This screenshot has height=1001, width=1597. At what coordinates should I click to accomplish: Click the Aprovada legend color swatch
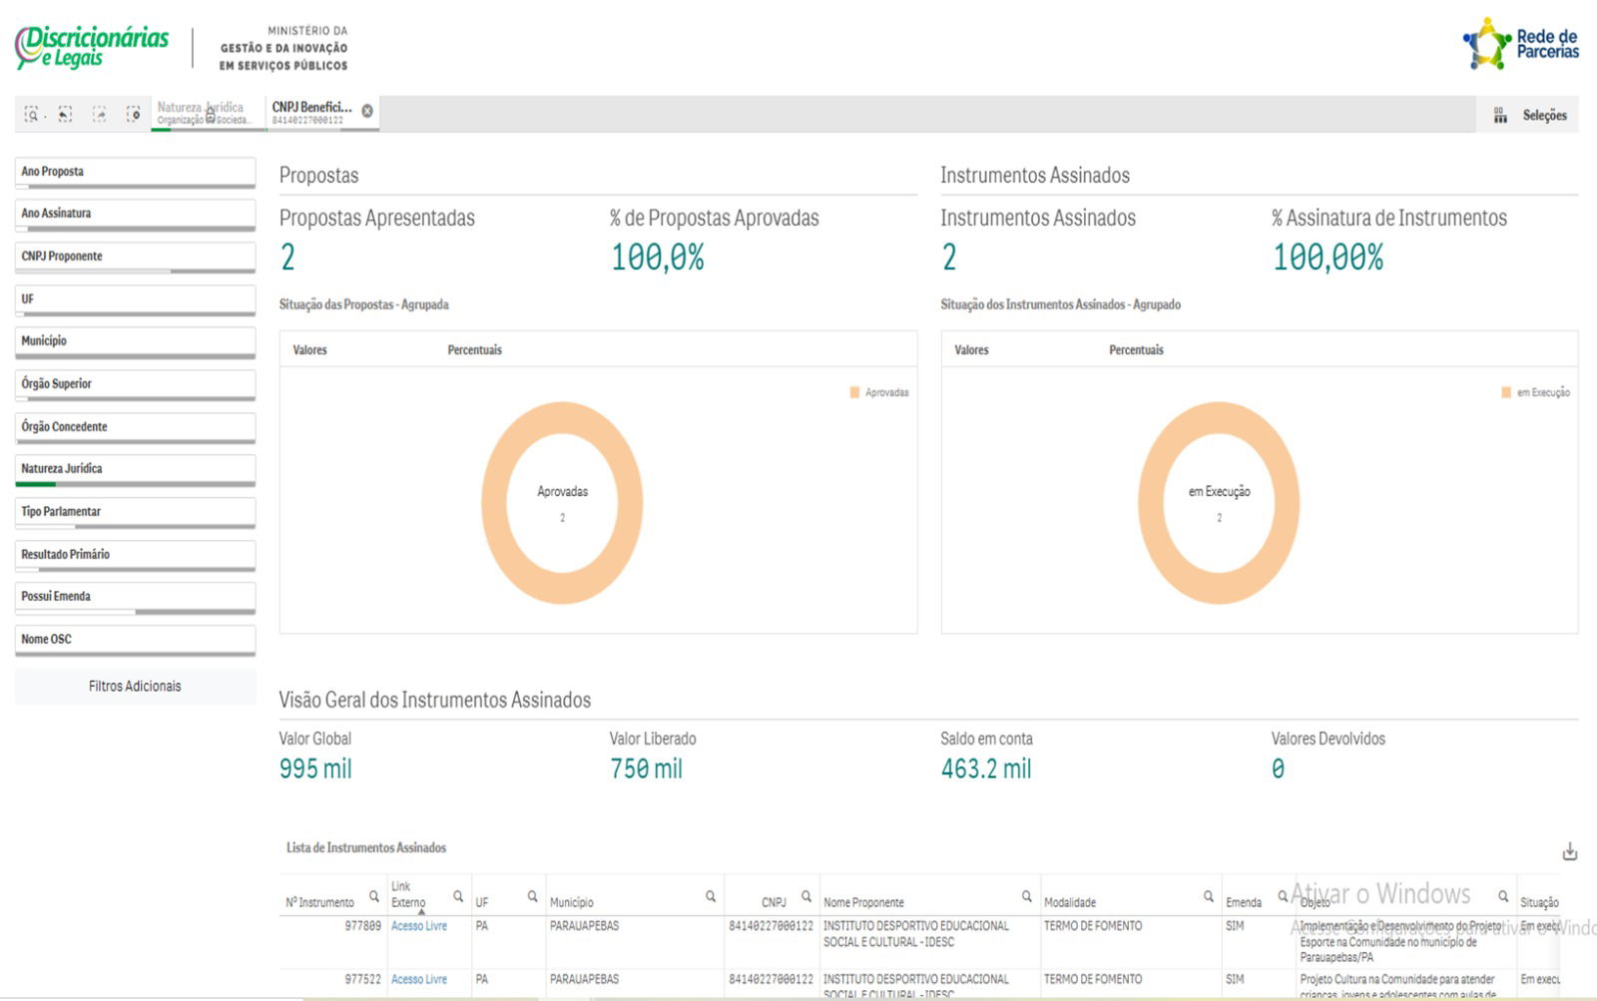tap(854, 393)
